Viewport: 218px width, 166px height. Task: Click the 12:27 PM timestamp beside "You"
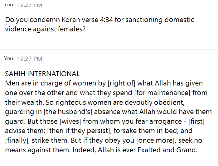(x=30, y=59)
